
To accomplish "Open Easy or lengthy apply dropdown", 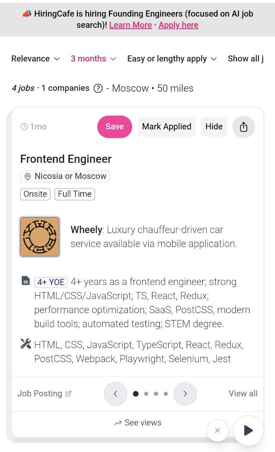I will click(172, 59).
